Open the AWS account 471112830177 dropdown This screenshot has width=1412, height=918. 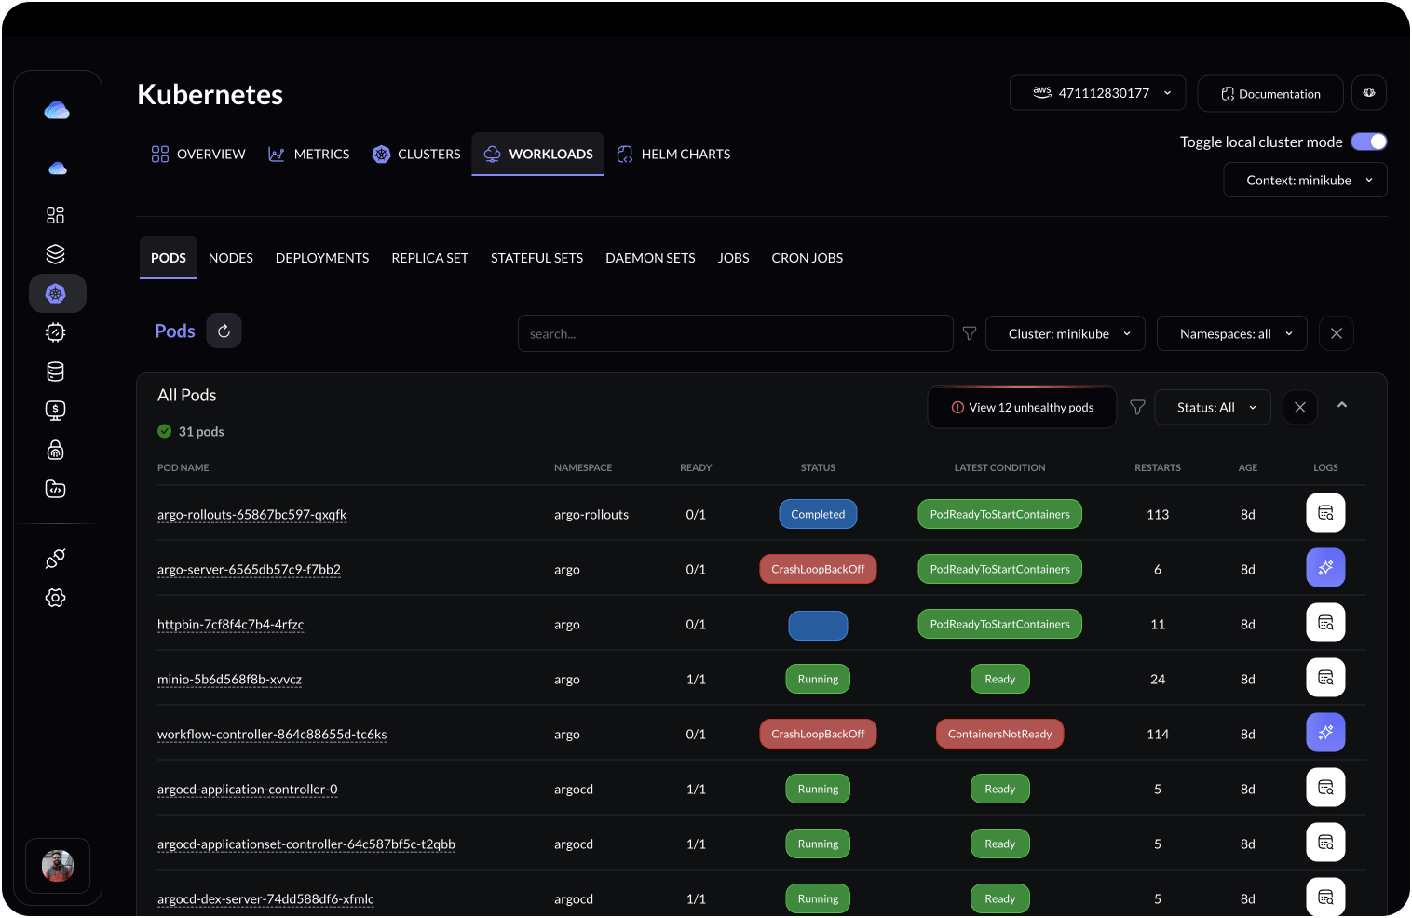(1097, 93)
